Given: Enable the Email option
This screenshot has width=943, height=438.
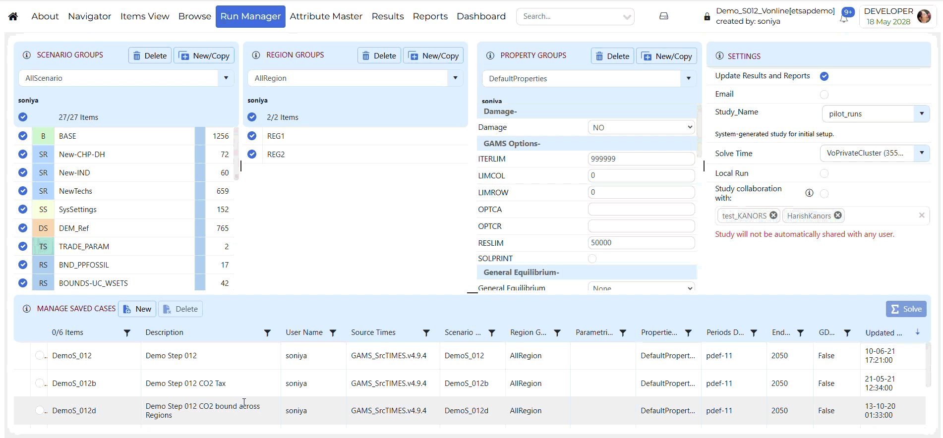Looking at the screenshot, I should click(824, 95).
